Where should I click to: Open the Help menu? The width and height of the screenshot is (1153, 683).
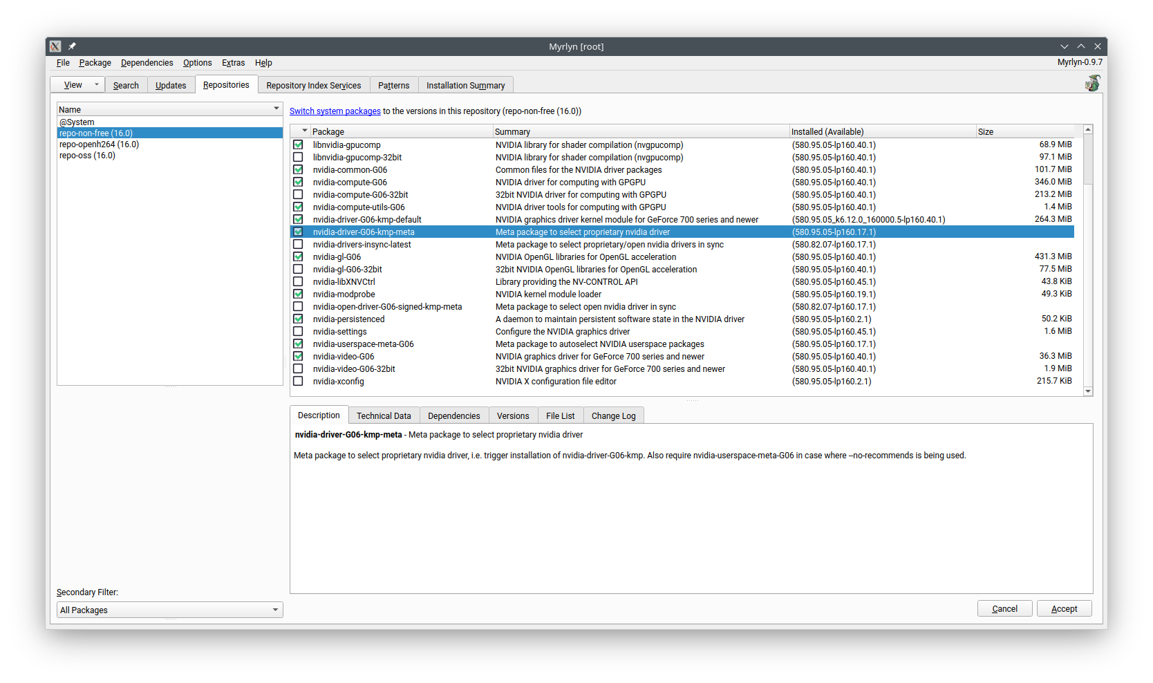pyautogui.click(x=263, y=63)
